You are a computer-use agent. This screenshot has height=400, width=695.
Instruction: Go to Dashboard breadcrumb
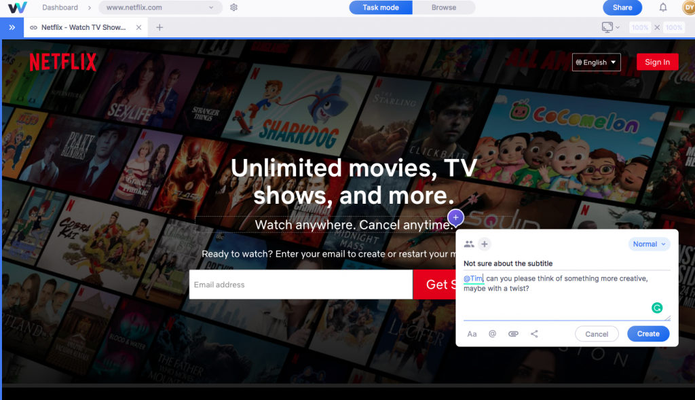point(60,7)
